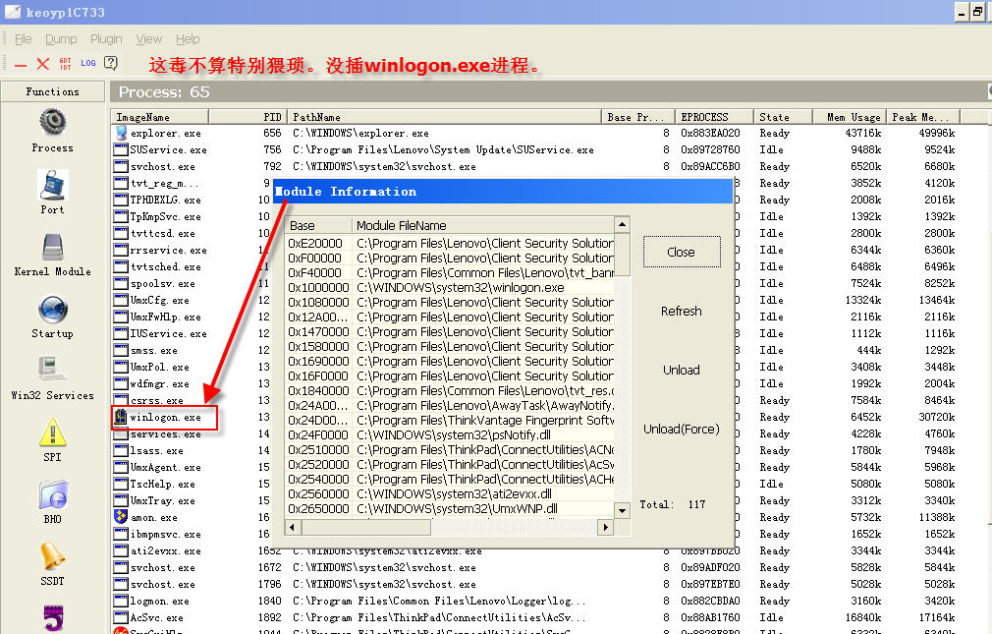Sort processes by PathName column
This screenshot has width=992, height=634.
pos(444,117)
